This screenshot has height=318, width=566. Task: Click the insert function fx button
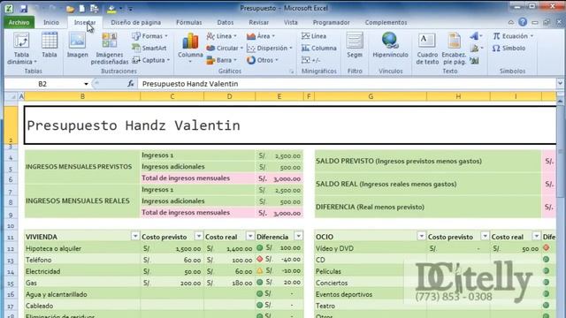131,84
